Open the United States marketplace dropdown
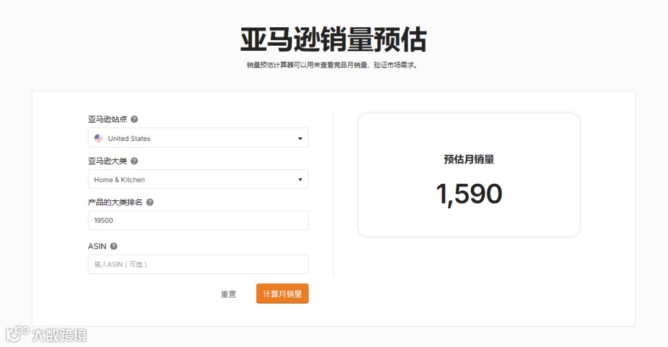 [198, 138]
